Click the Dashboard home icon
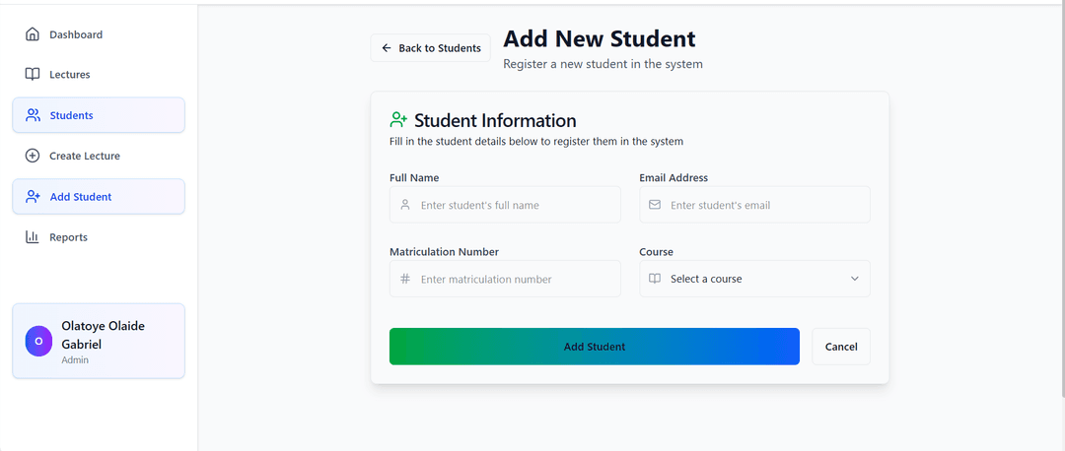The image size is (1065, 451). 33,34
